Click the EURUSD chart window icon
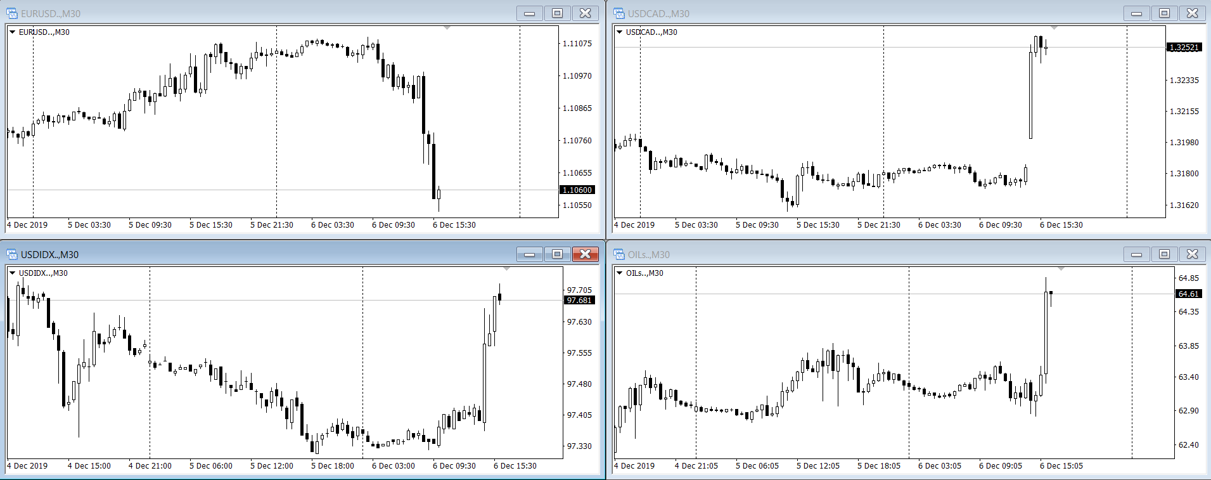The image size is (1211, 480). (12, 13)
